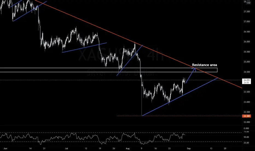The height and width of the screenshot is (151, 255).
Task: Select the "Resistance area" text label
Action: point(204,65)
